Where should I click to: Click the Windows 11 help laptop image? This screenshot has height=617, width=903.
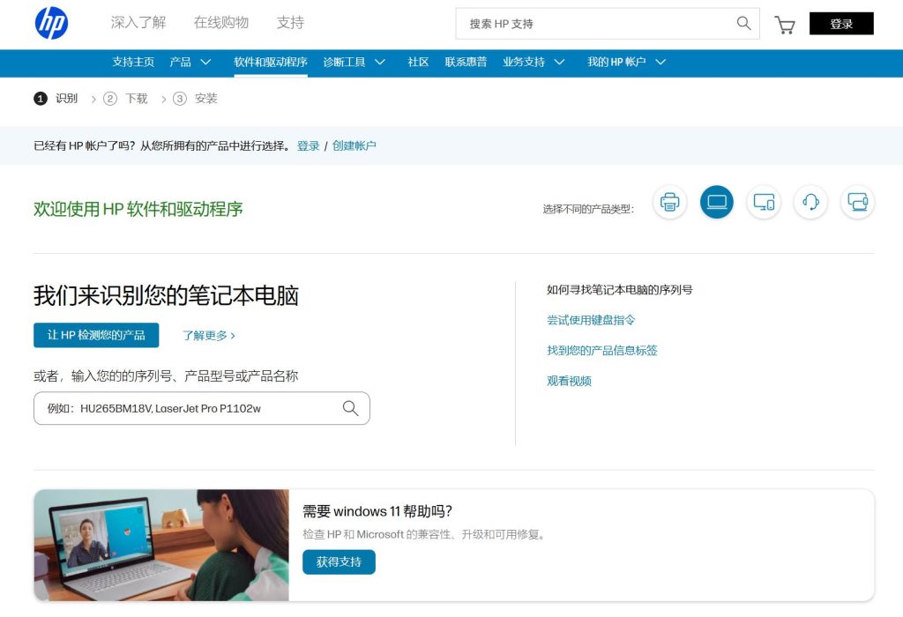pos(161,545)
